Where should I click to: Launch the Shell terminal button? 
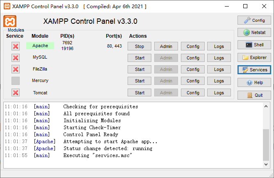254,45
